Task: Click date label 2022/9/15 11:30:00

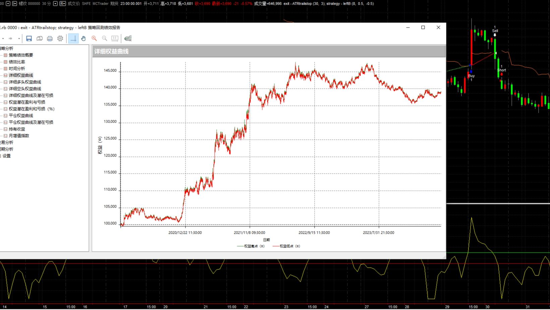Action: [314, 232]
